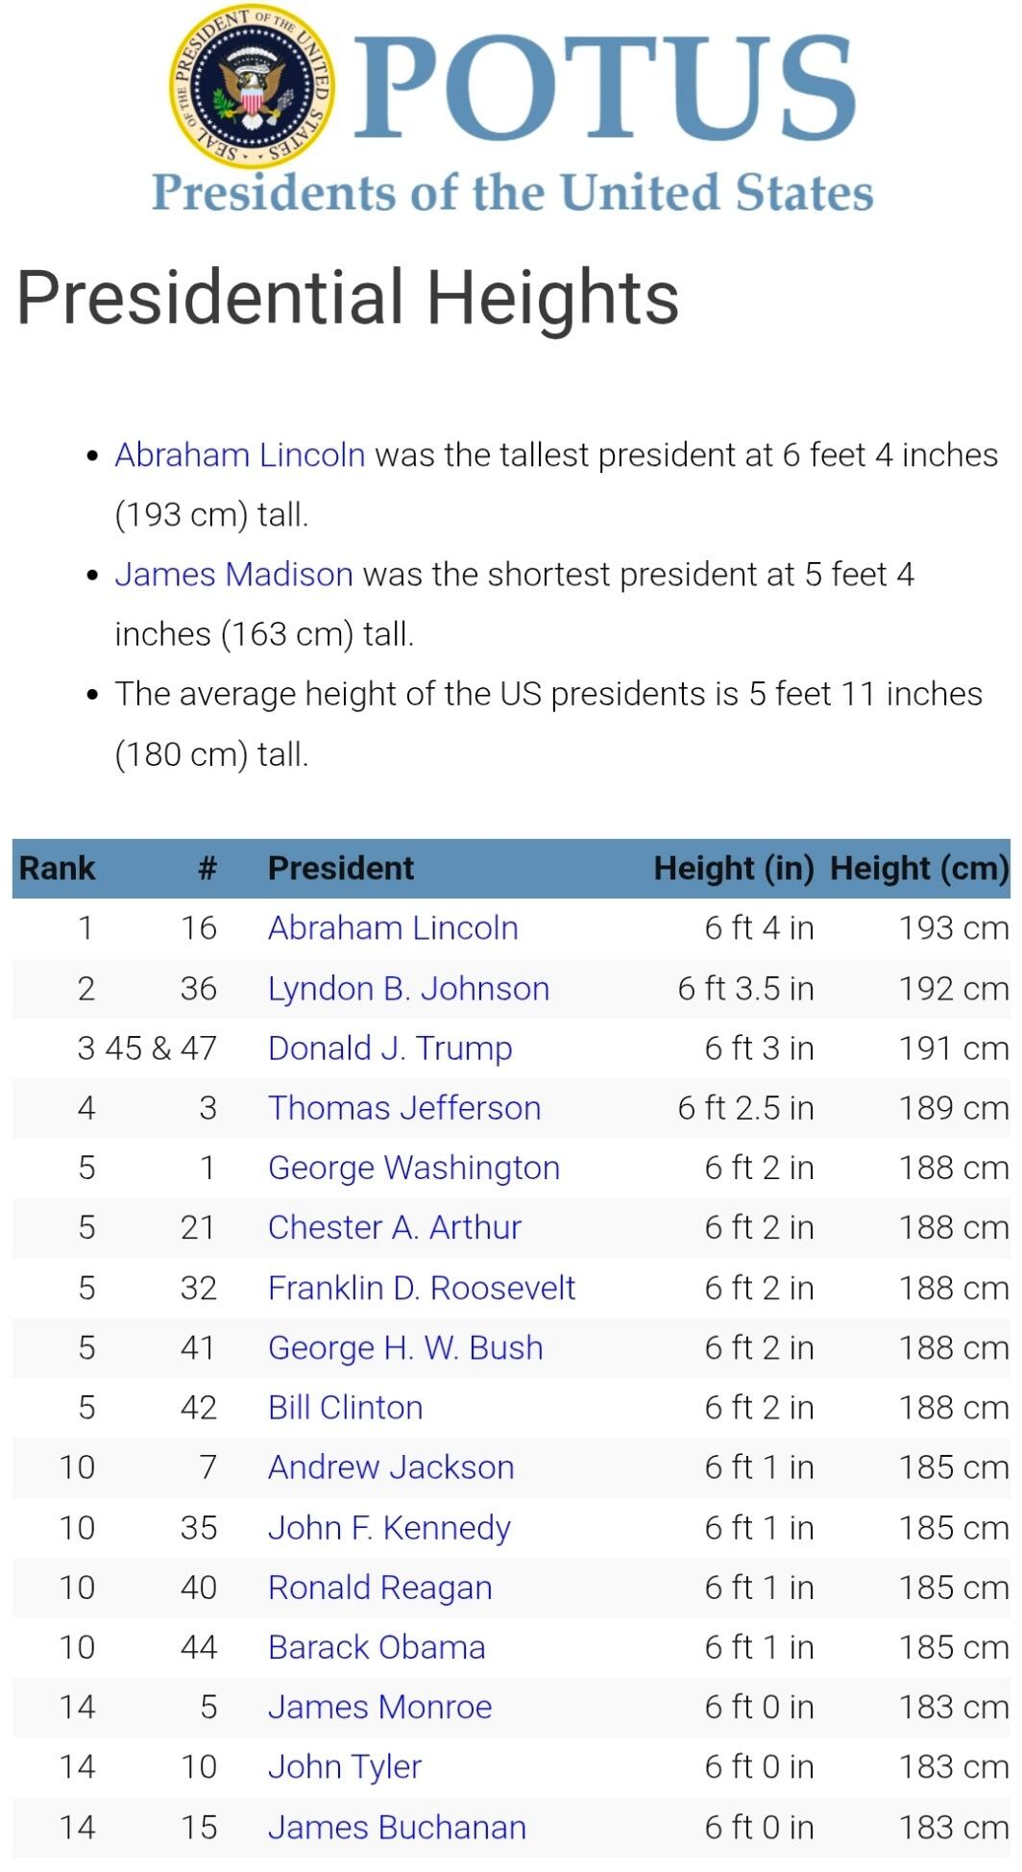Screen dimensions: 1022x1872
Task: Open Chester A. Arthur's page
Action: (395, 1227)
